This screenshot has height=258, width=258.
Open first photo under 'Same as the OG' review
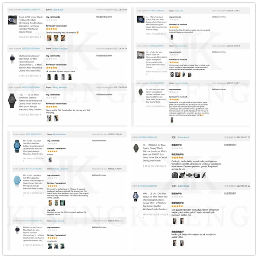click(x=49, y=118)
